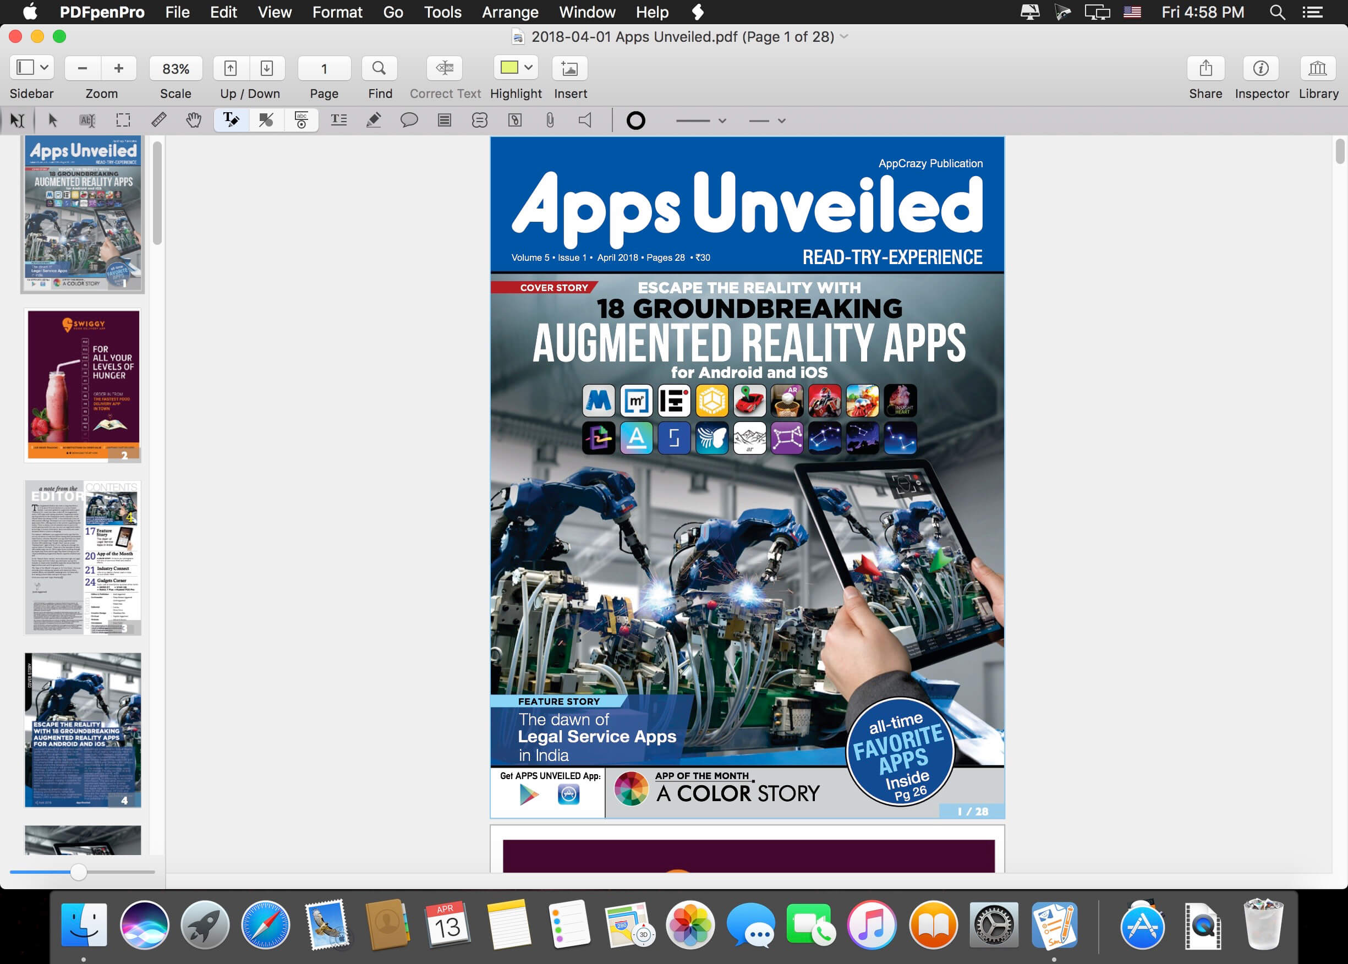Select the Select Text tool
The width and height of the screenshot is (1348, 964).
click(x=17, y=121)
